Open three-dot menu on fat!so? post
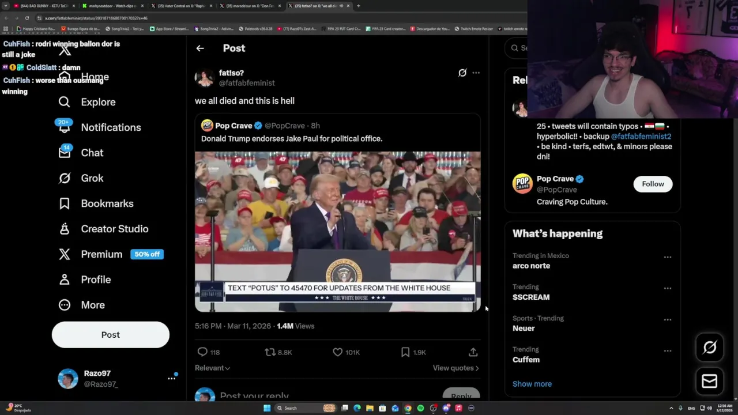Screen dimensions: 738x415 (x=476, y=73)
